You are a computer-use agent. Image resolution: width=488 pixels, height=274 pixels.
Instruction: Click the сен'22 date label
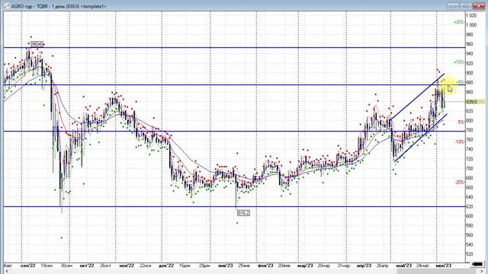pyautogui.click(x=28, y=266)
